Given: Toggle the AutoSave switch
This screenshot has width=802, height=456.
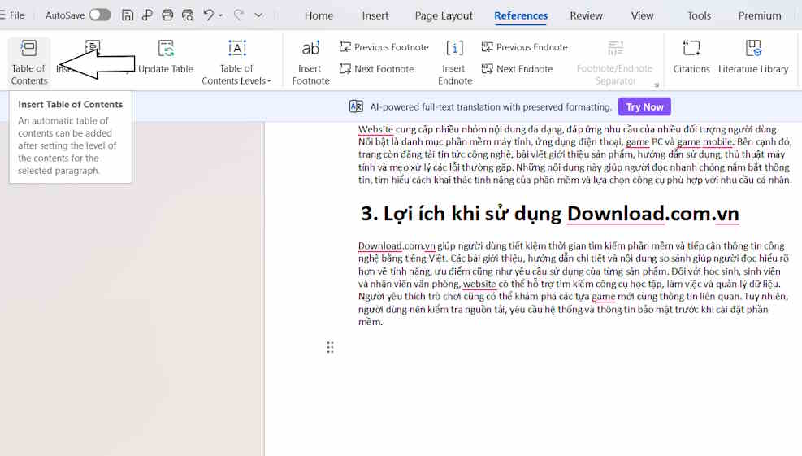Looking at the screenshot, I should click(100, 15).
